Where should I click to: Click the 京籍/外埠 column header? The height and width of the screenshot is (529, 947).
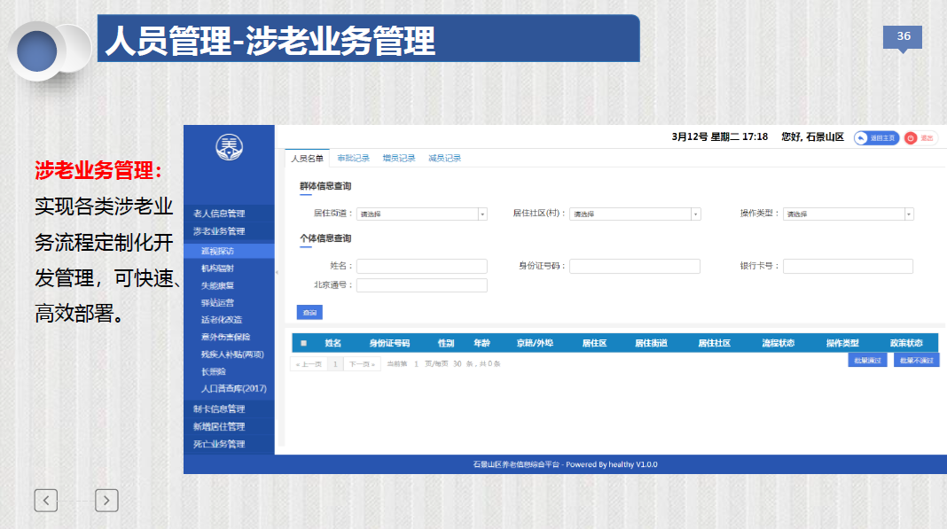pos(535,343)
